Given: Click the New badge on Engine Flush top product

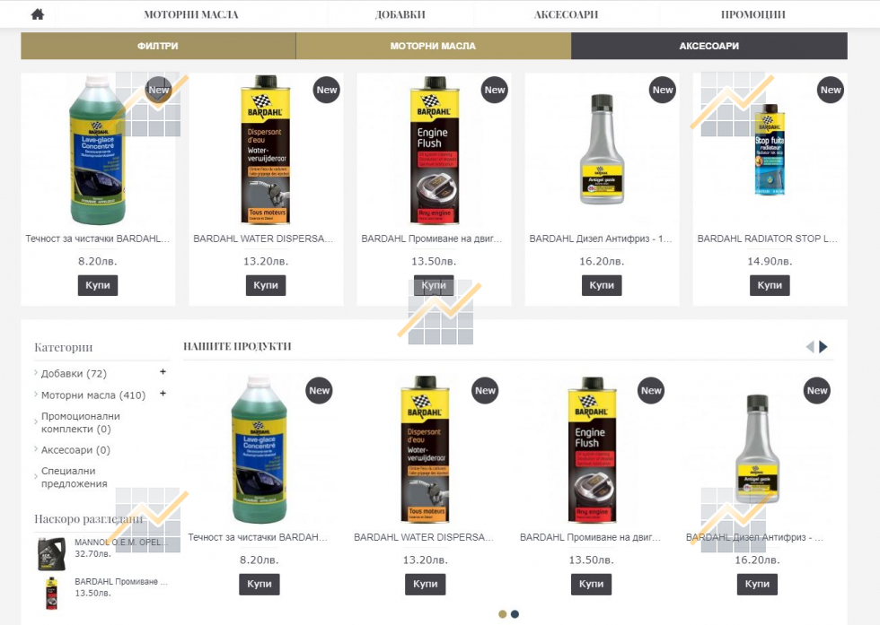Looking at the screenshot, I should 495,90.
